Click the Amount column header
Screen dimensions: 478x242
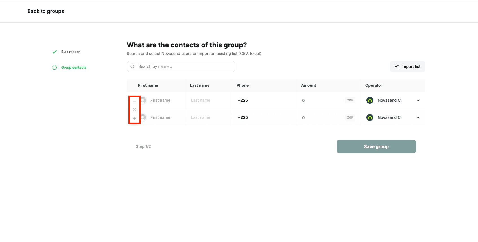click(309, 85)
